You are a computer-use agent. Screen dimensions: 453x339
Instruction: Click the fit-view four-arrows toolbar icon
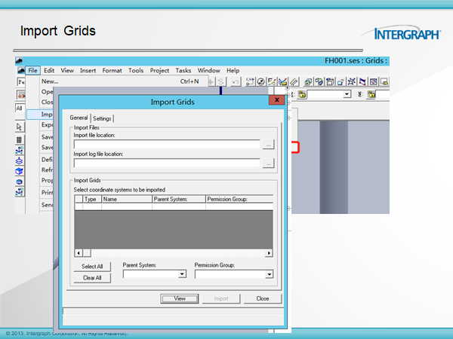click(x=352, y=82)
